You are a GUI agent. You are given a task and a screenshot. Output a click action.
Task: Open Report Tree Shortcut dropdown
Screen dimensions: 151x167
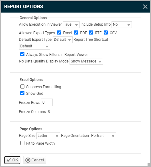pyautogui.click(x=34, y=46)
